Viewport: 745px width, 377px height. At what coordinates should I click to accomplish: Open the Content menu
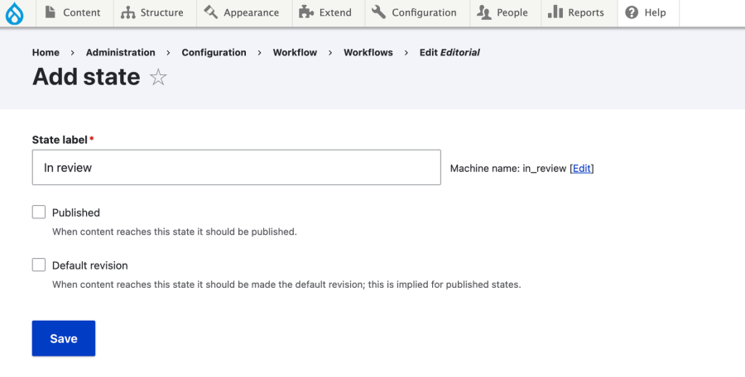click(x=73, y=13)
